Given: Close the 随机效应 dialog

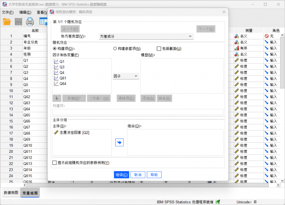Looking at the screenshot, I should click(224, 12).
